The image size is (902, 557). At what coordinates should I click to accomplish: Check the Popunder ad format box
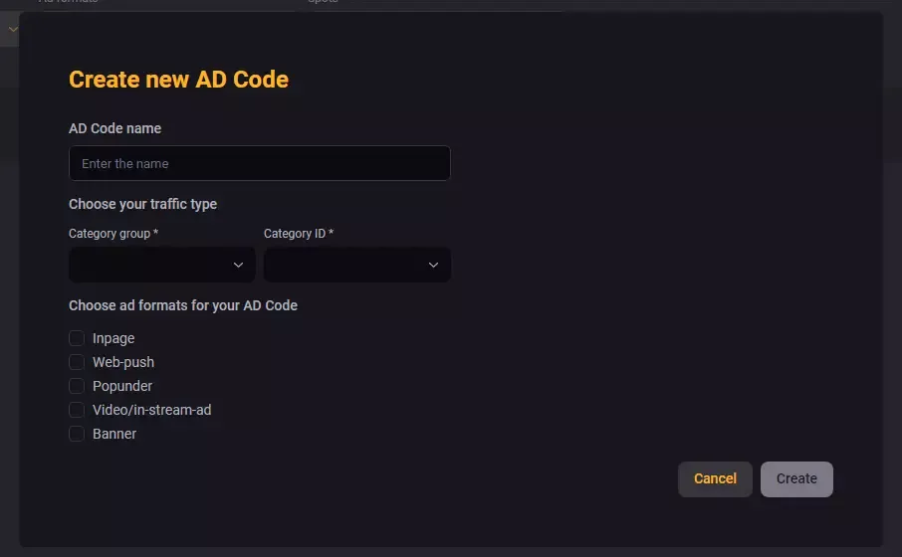pyautogui.click(x=77, y=386)
